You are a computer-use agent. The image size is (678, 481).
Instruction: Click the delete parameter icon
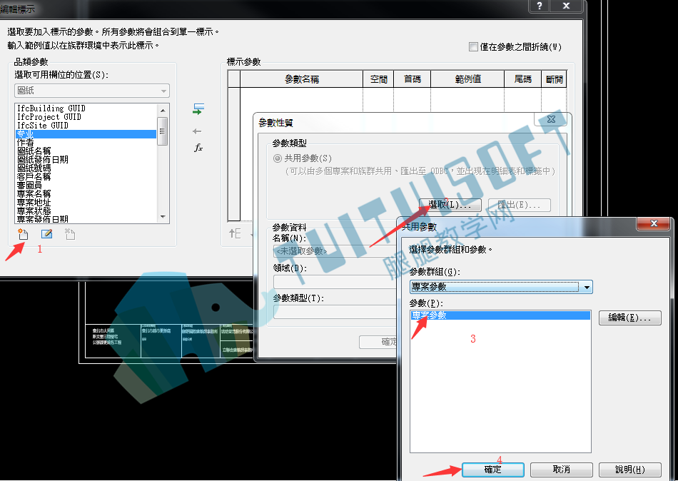pyautogui.click(x=70, y=235)
